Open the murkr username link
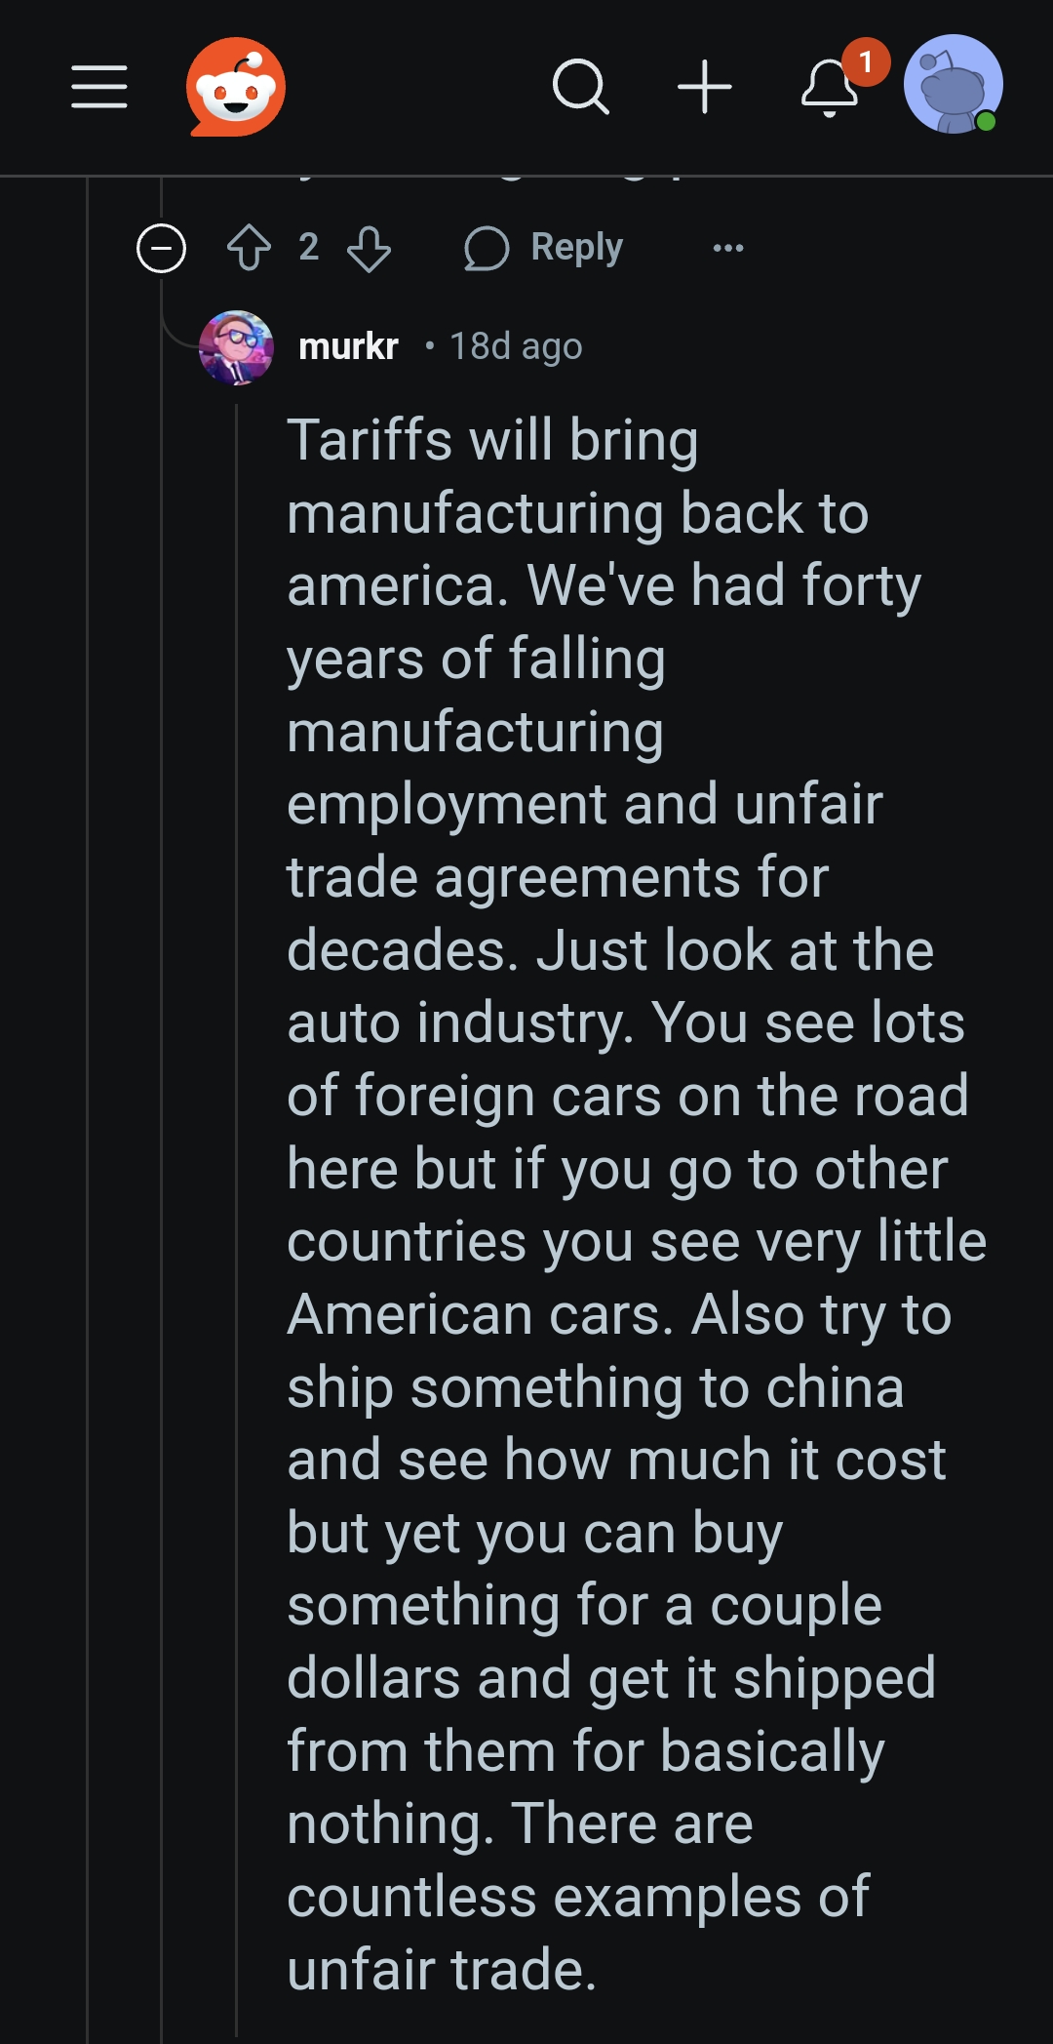The width and height of the screenshot is (1053, 2044). 348,346
